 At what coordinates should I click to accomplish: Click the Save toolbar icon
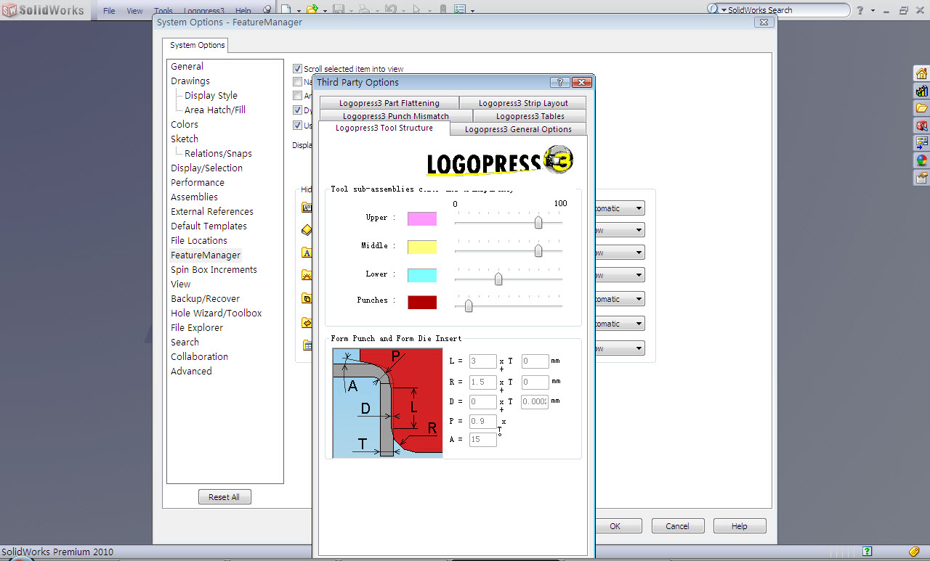click(338, 10)
